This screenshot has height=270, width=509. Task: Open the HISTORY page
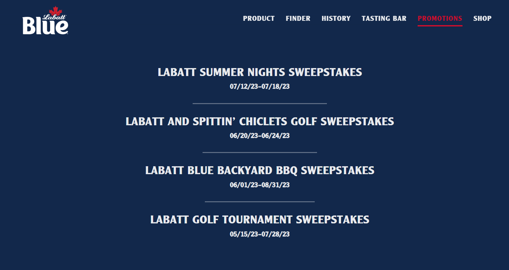pyautogui.click(x=336, y=19)
